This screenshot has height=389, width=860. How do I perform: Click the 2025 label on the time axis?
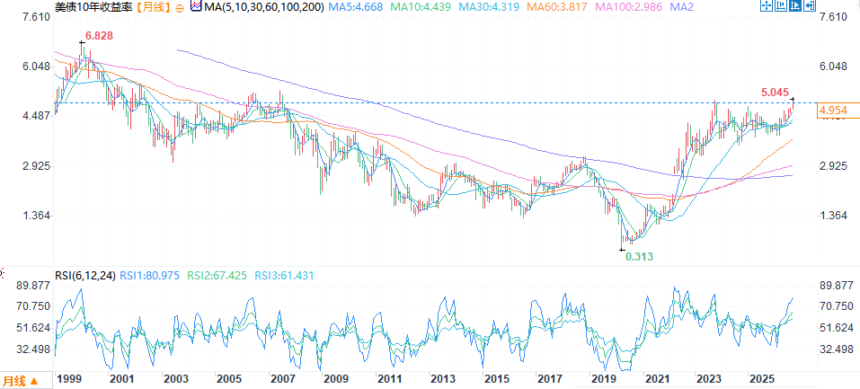[x=762, y=379]
